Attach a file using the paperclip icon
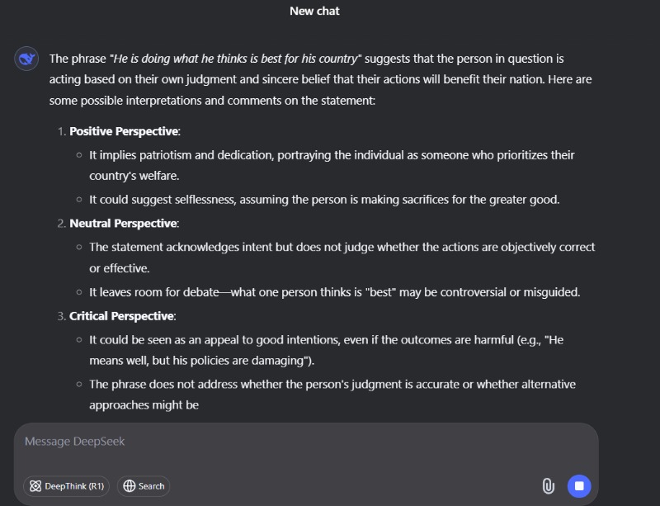Viewport: 660px width, 506px height. [x=548, y=486]
